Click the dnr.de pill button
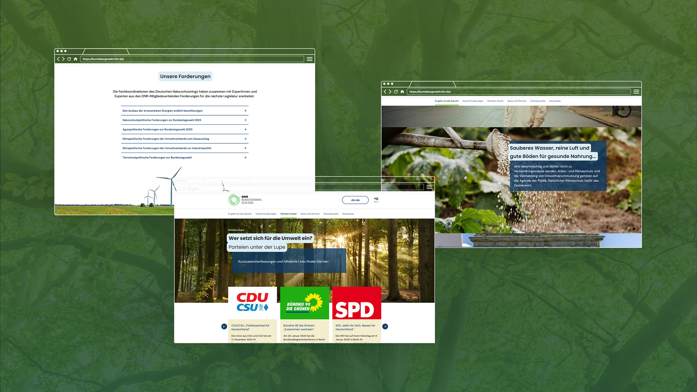The width and height of the screenshot is (697, 392). pyautogui.click(x=355, y=200)
